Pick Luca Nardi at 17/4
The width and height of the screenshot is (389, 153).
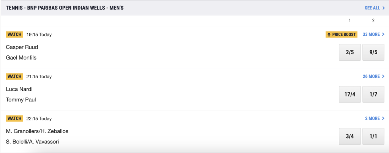pyautogui.click(x=349, y=94)
